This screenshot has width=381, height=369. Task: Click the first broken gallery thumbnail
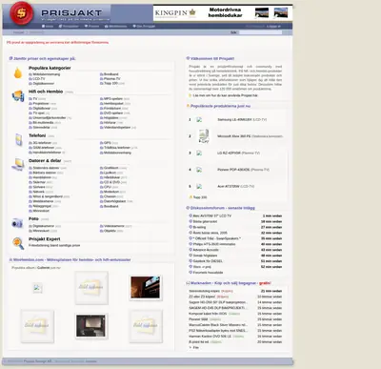click(37, 288)
